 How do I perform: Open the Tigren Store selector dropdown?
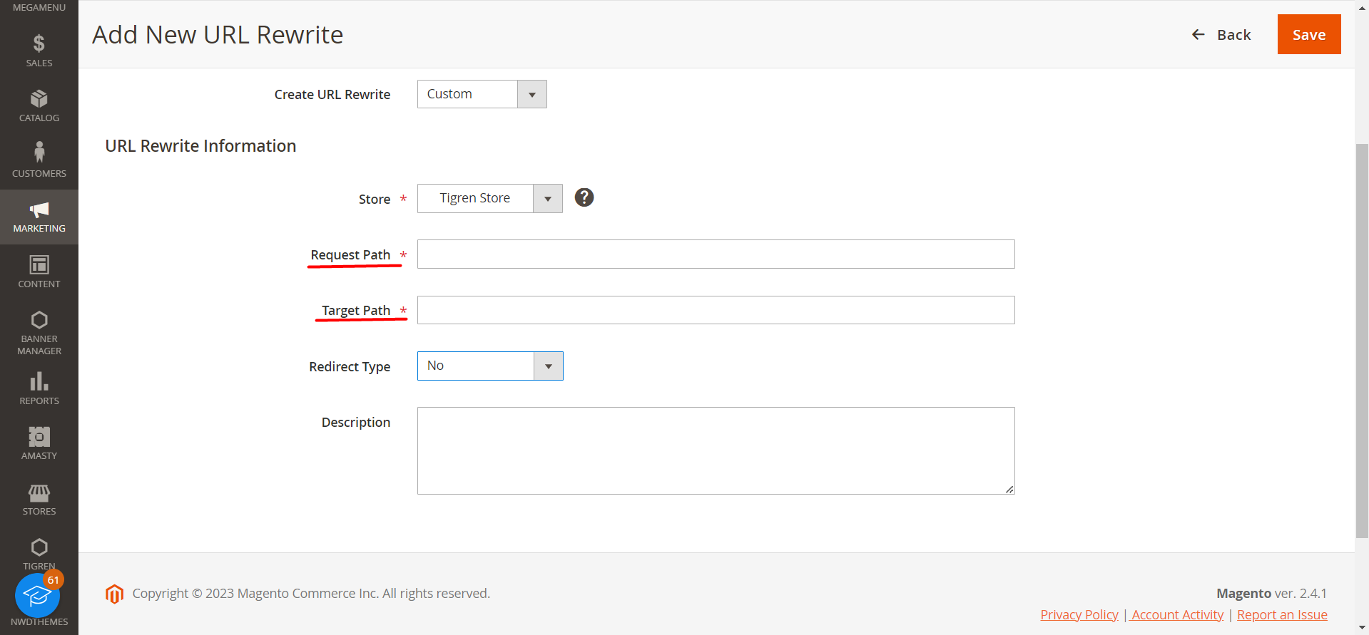click(489, 198)
